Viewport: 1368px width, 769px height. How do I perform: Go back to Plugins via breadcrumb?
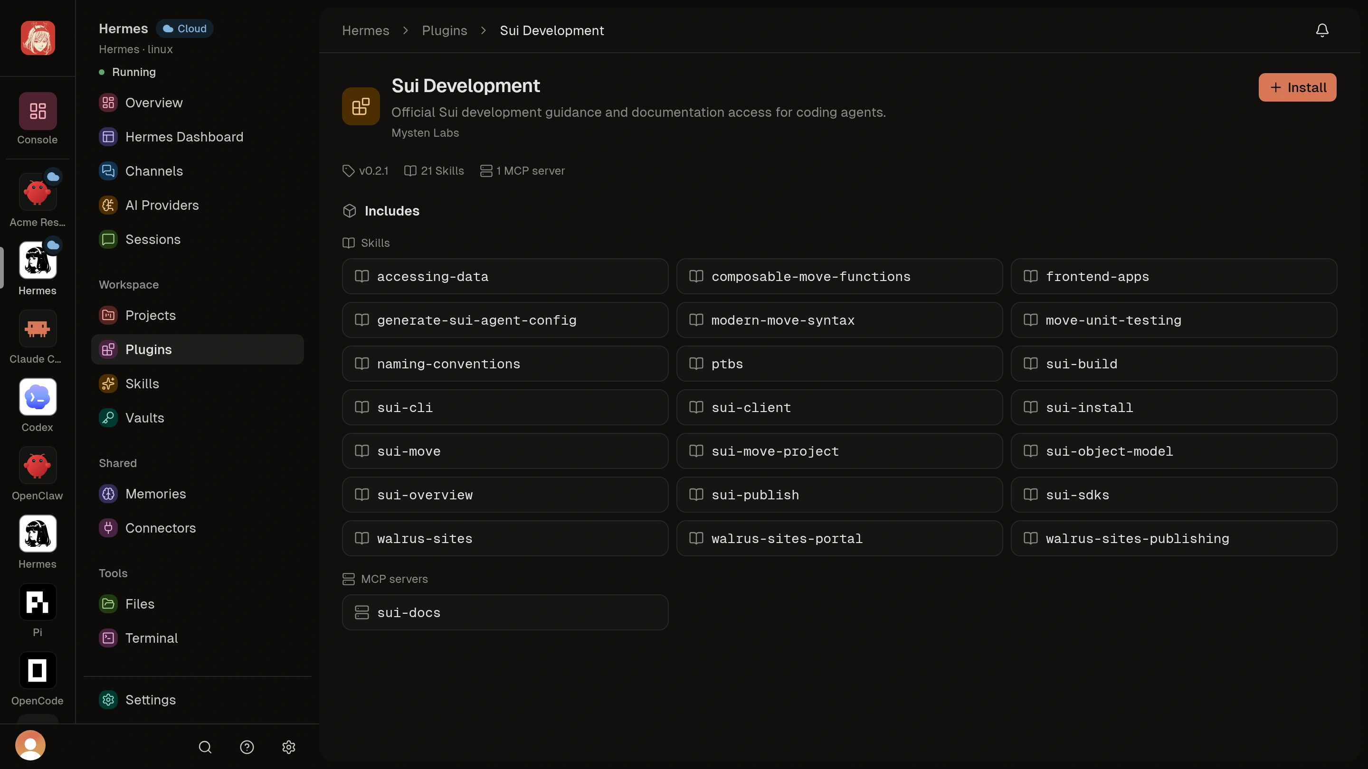445,30
